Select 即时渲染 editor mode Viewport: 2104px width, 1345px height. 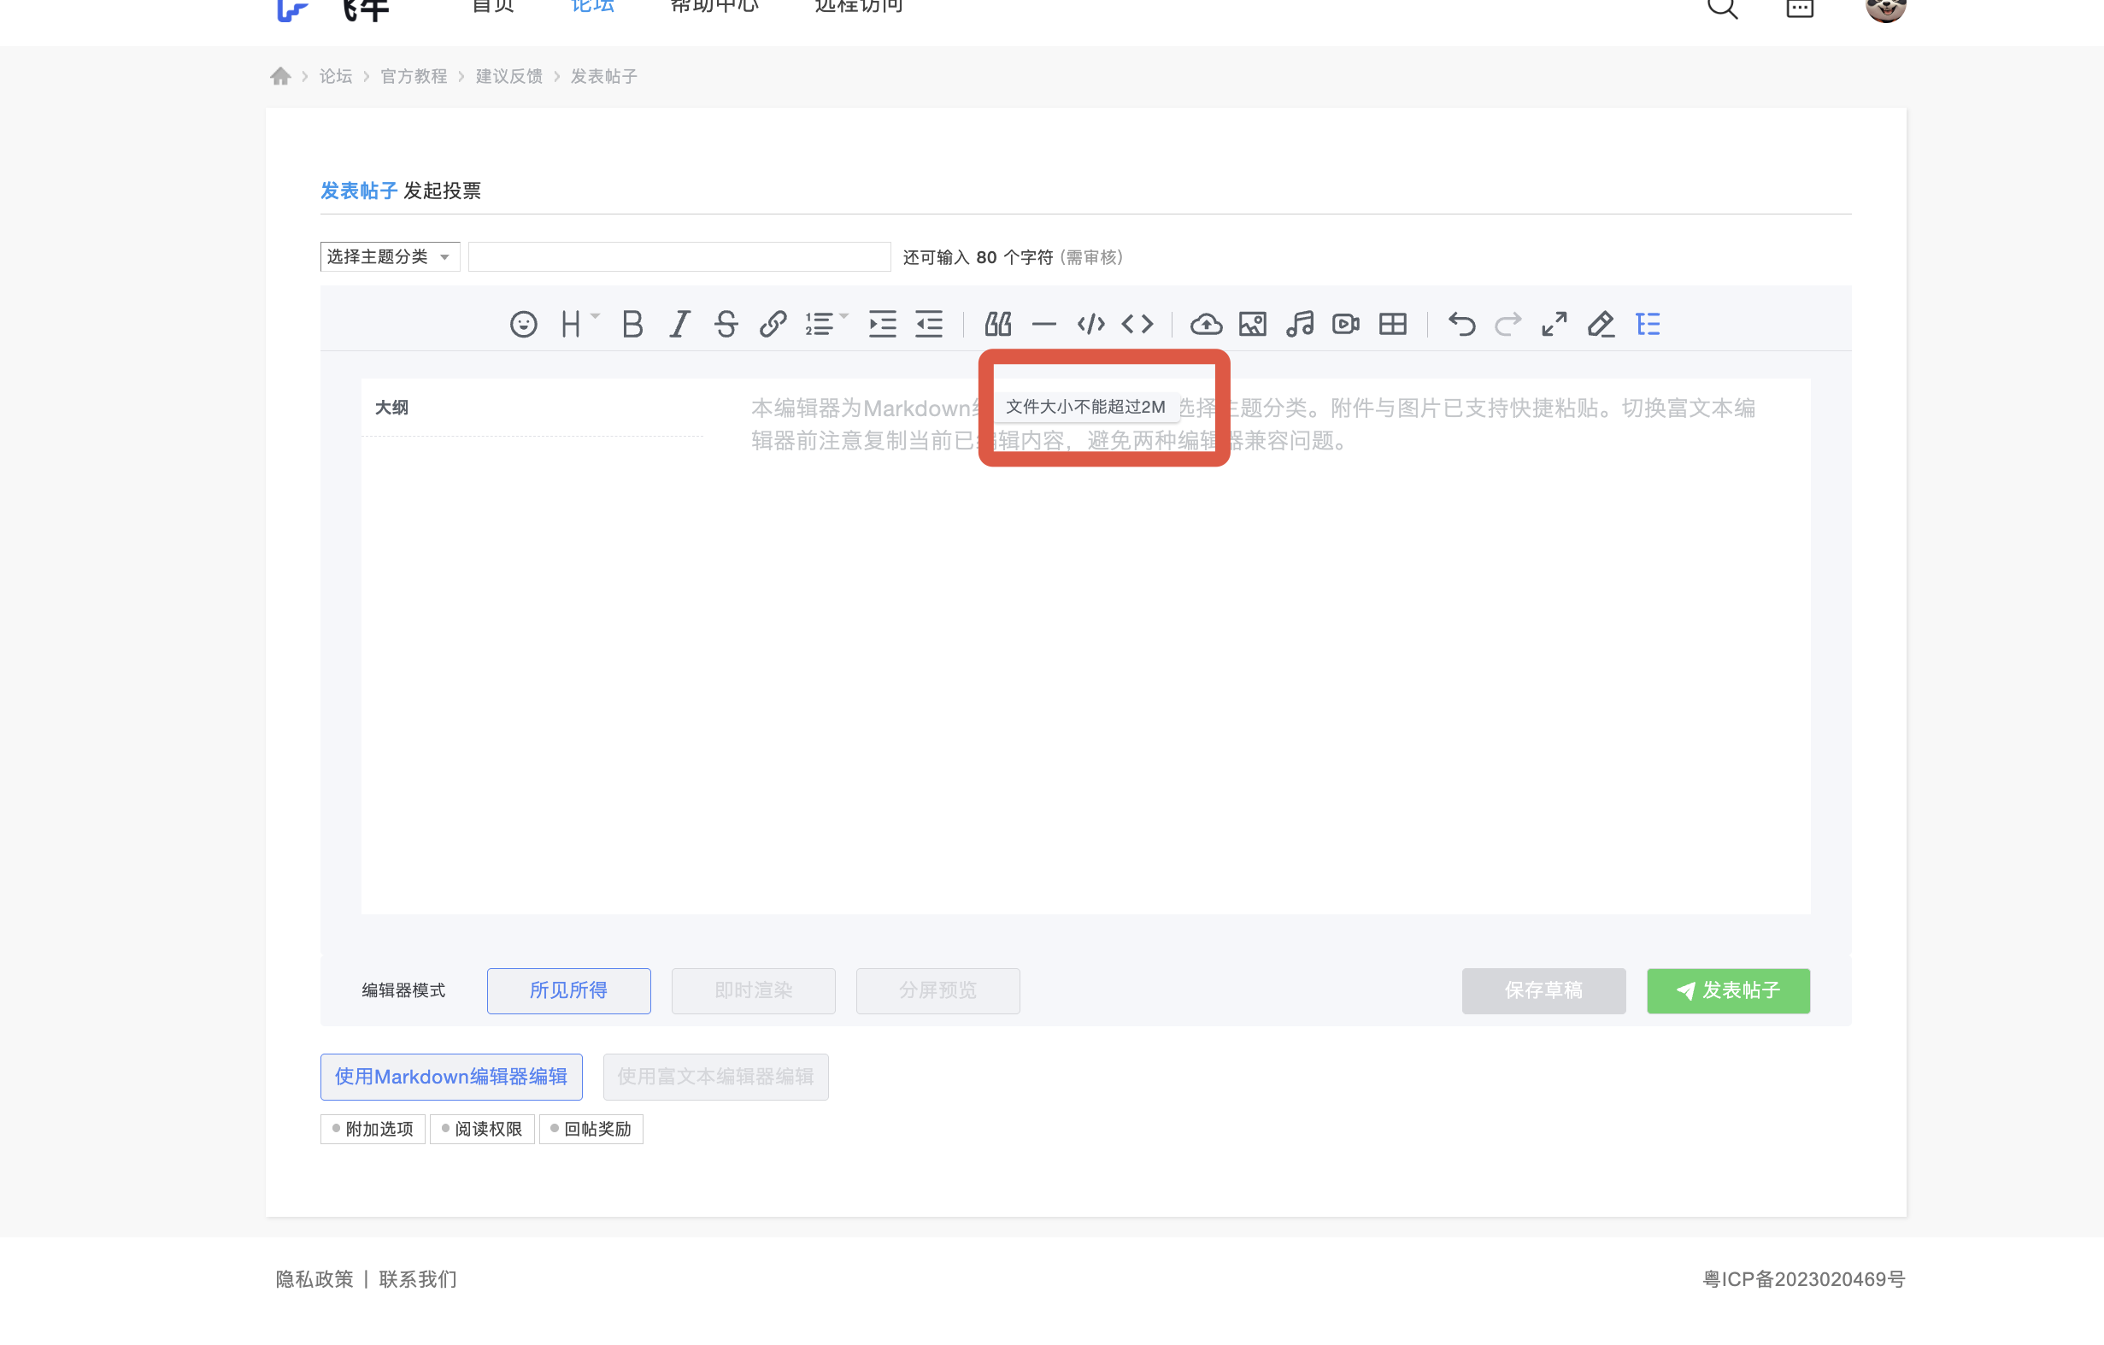753,990
